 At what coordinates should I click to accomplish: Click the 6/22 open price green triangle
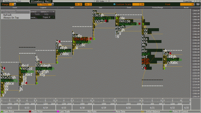point(165,69)
